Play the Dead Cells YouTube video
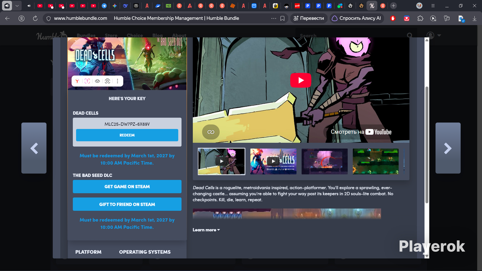482x271 pixels. (x=301, y=80)
